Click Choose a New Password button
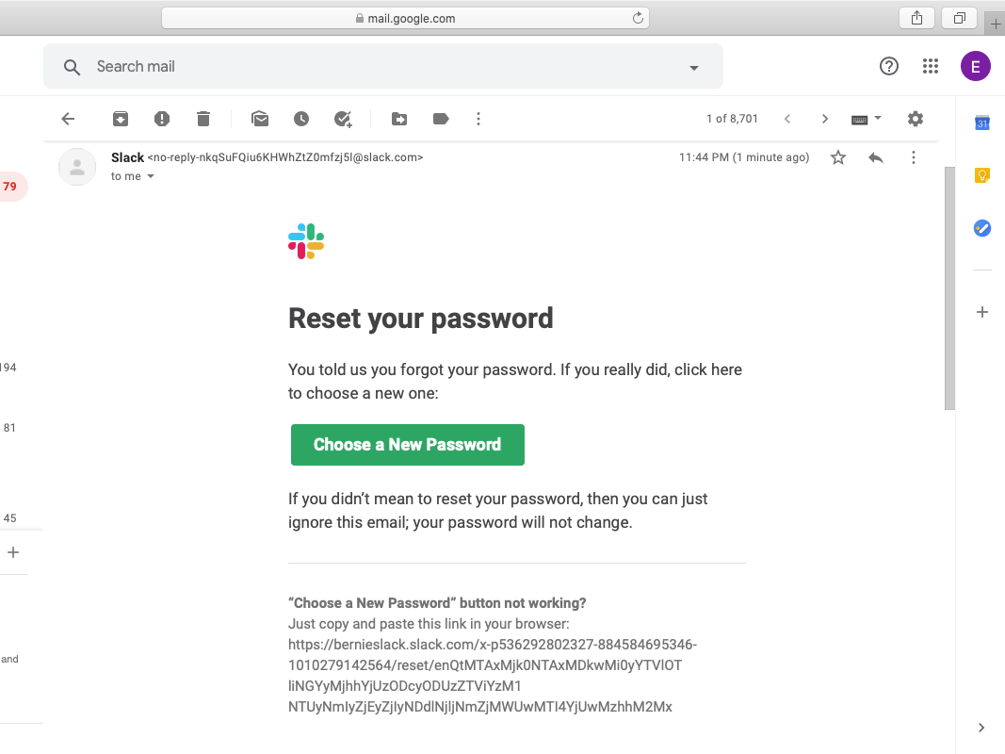Viewport: 1005px width, 754px height. point(408,445)
